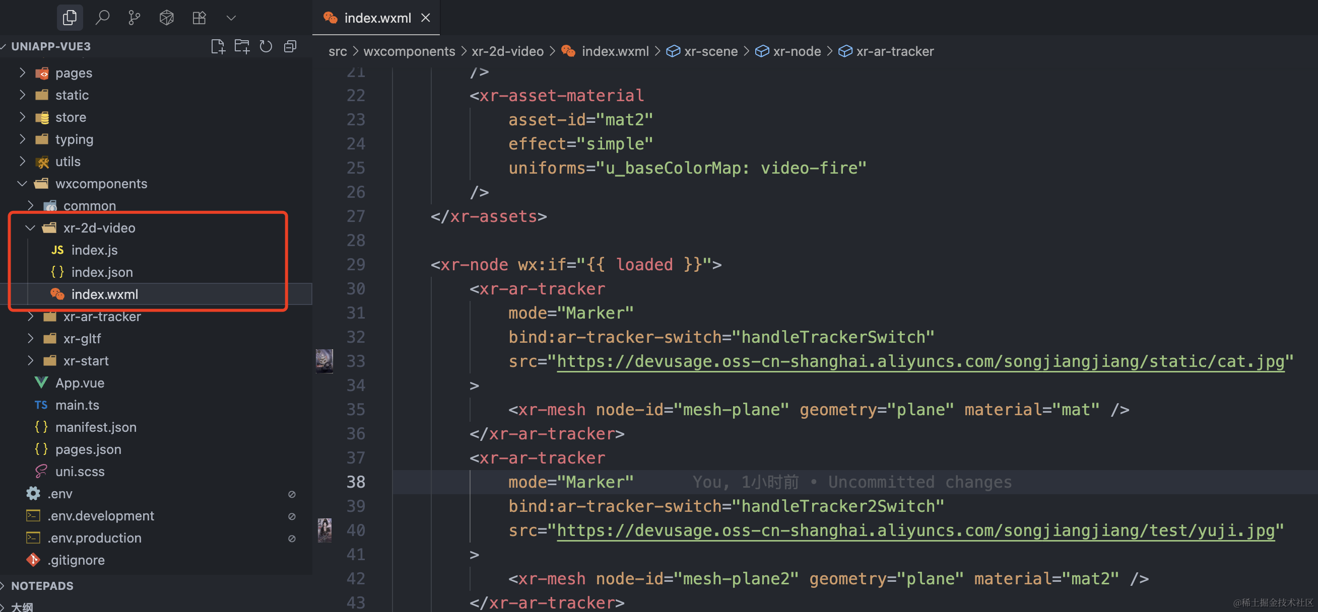The height and width of the screenshot is (612, 1318).
Task: Collapse all folders in explorer
Action: 290,46
